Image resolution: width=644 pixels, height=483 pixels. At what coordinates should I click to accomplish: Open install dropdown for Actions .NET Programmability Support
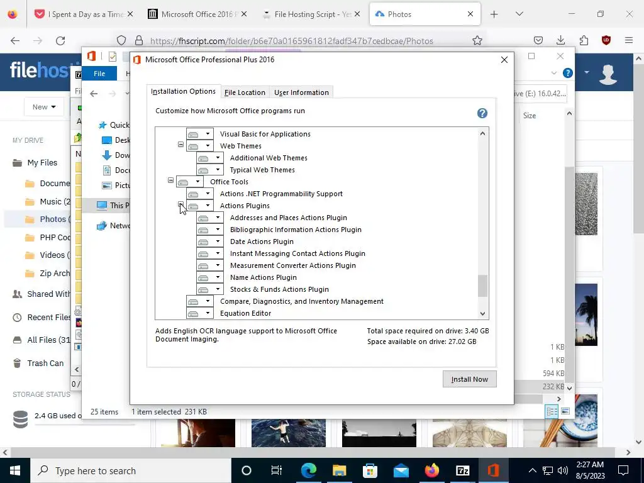199,194
